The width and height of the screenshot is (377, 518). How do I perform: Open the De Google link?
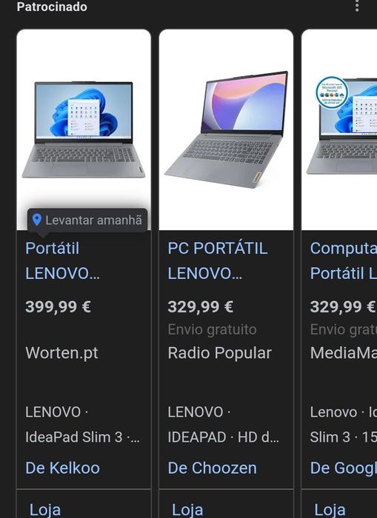click(x=343, y=468)
